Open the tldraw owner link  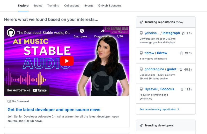coord(149,53)
